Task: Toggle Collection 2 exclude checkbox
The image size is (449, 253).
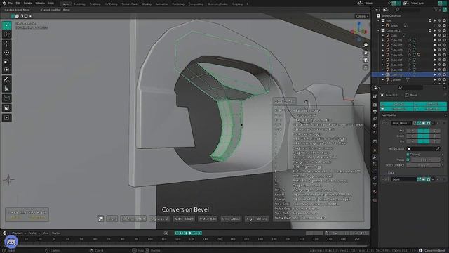Action: [x=430, y=30]
